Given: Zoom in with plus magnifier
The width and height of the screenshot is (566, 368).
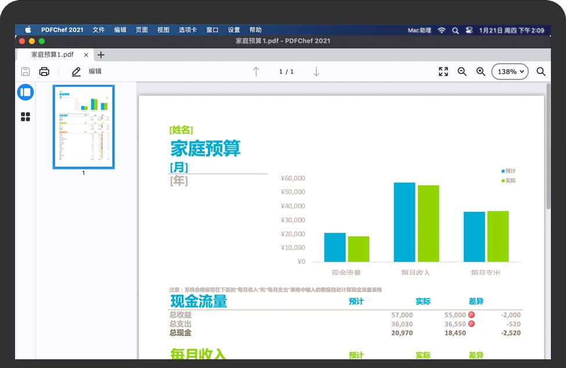Looking at the screenshot, I should point(481,71).
